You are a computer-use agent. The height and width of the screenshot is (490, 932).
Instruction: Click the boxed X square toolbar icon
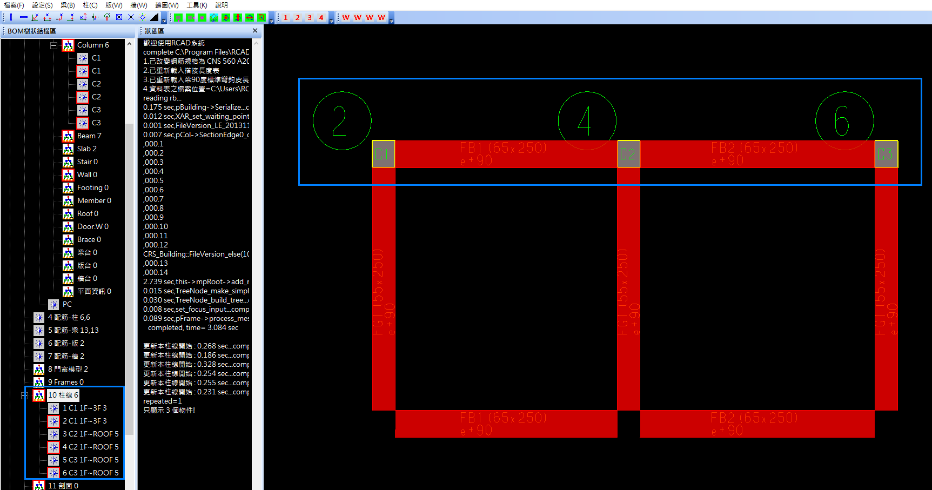(119, 17)
